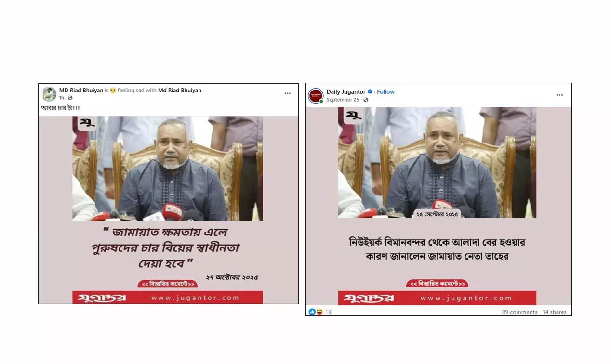Open three-dots menu on Riad's post
This screenshot has height=364, width=611.
coord(287,93)
